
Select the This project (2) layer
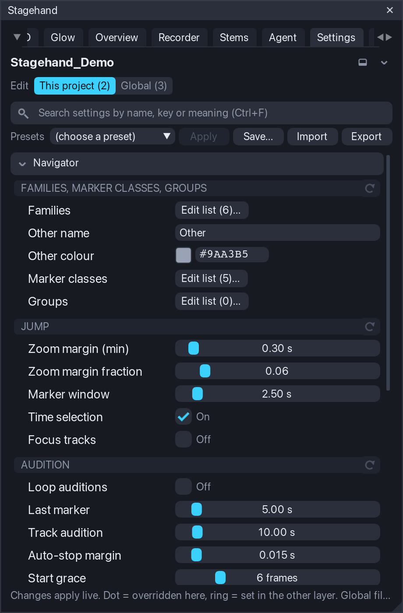75,86
